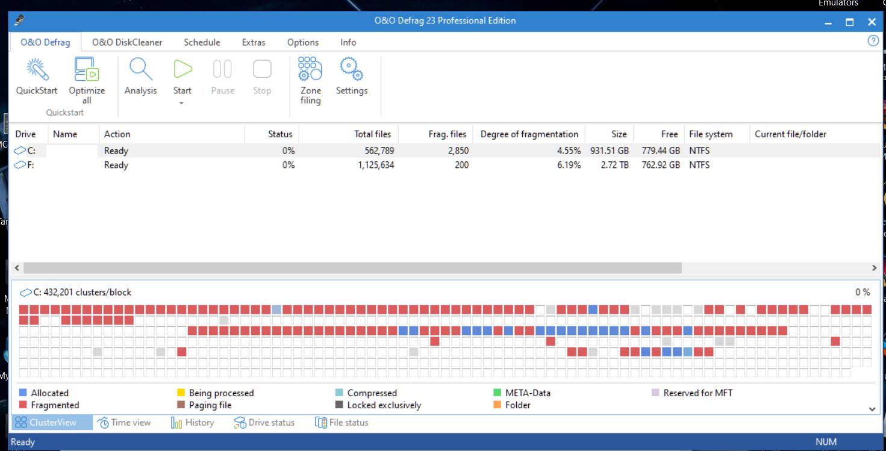
Task: Switch to the Schedule tab
Action: click(202, 42)
